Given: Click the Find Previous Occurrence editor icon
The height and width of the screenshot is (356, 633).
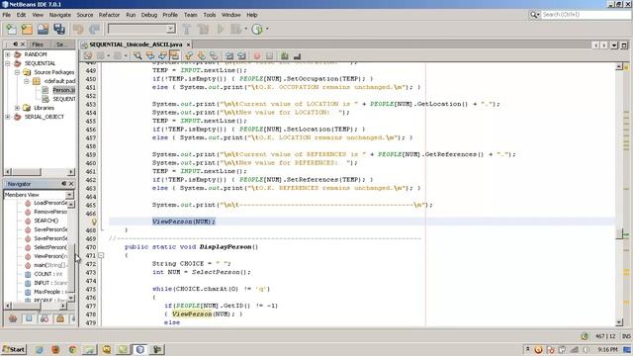Looking at the screenshot, I should [150, 56].
